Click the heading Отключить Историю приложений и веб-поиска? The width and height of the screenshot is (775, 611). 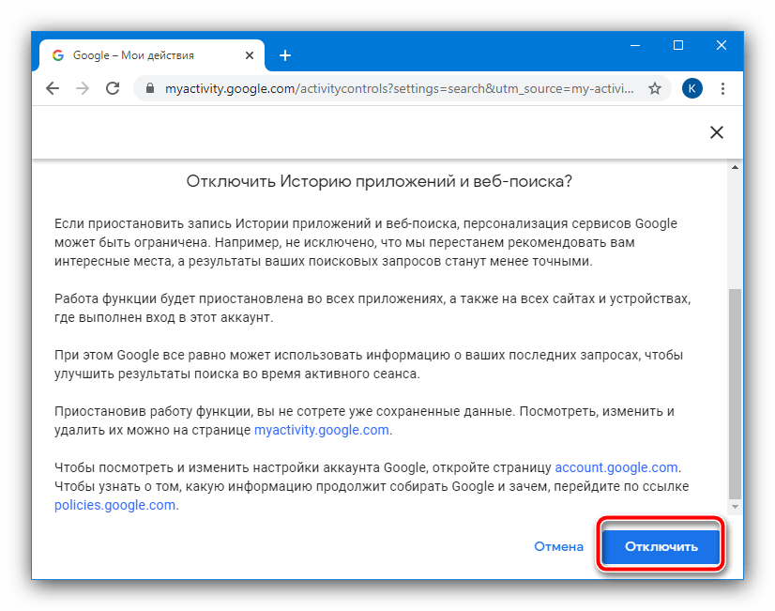379,181
